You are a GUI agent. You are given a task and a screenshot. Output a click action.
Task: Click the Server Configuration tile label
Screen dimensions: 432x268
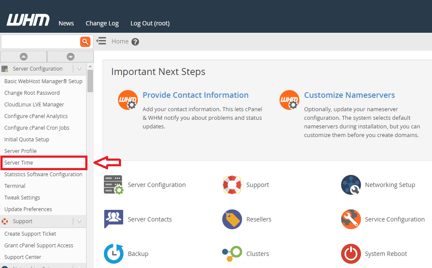click(157, 185)
